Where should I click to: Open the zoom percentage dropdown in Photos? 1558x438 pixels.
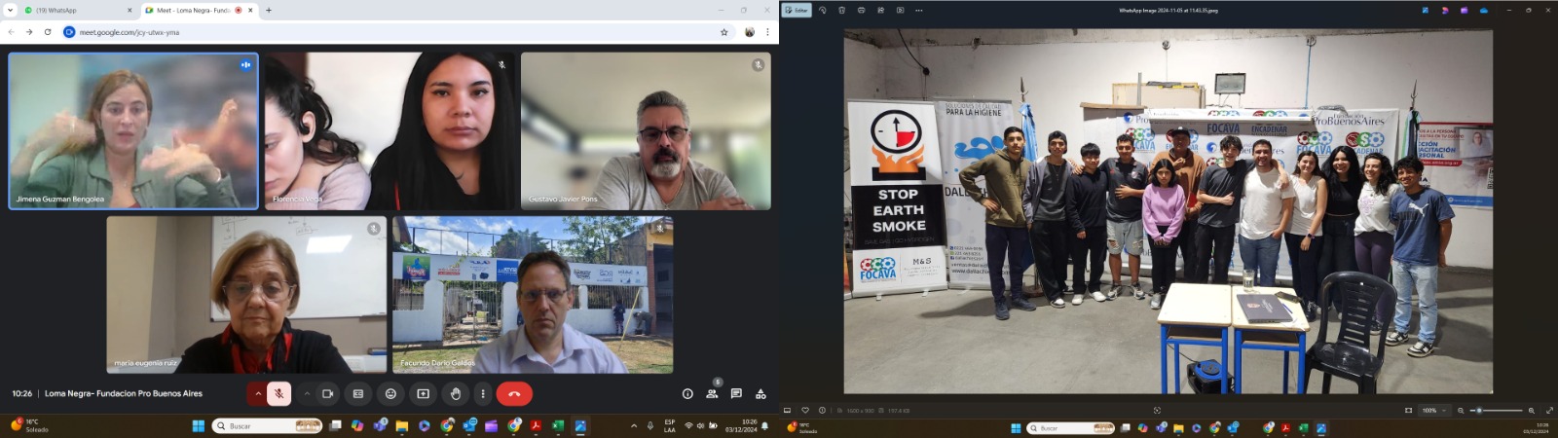1433,411
